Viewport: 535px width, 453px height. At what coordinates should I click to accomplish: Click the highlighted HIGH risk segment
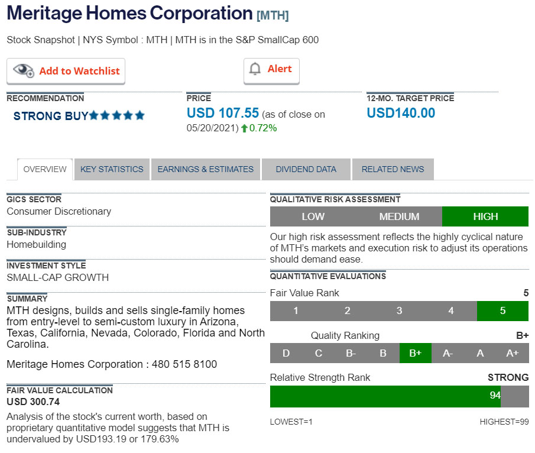[x=485, y=216]
